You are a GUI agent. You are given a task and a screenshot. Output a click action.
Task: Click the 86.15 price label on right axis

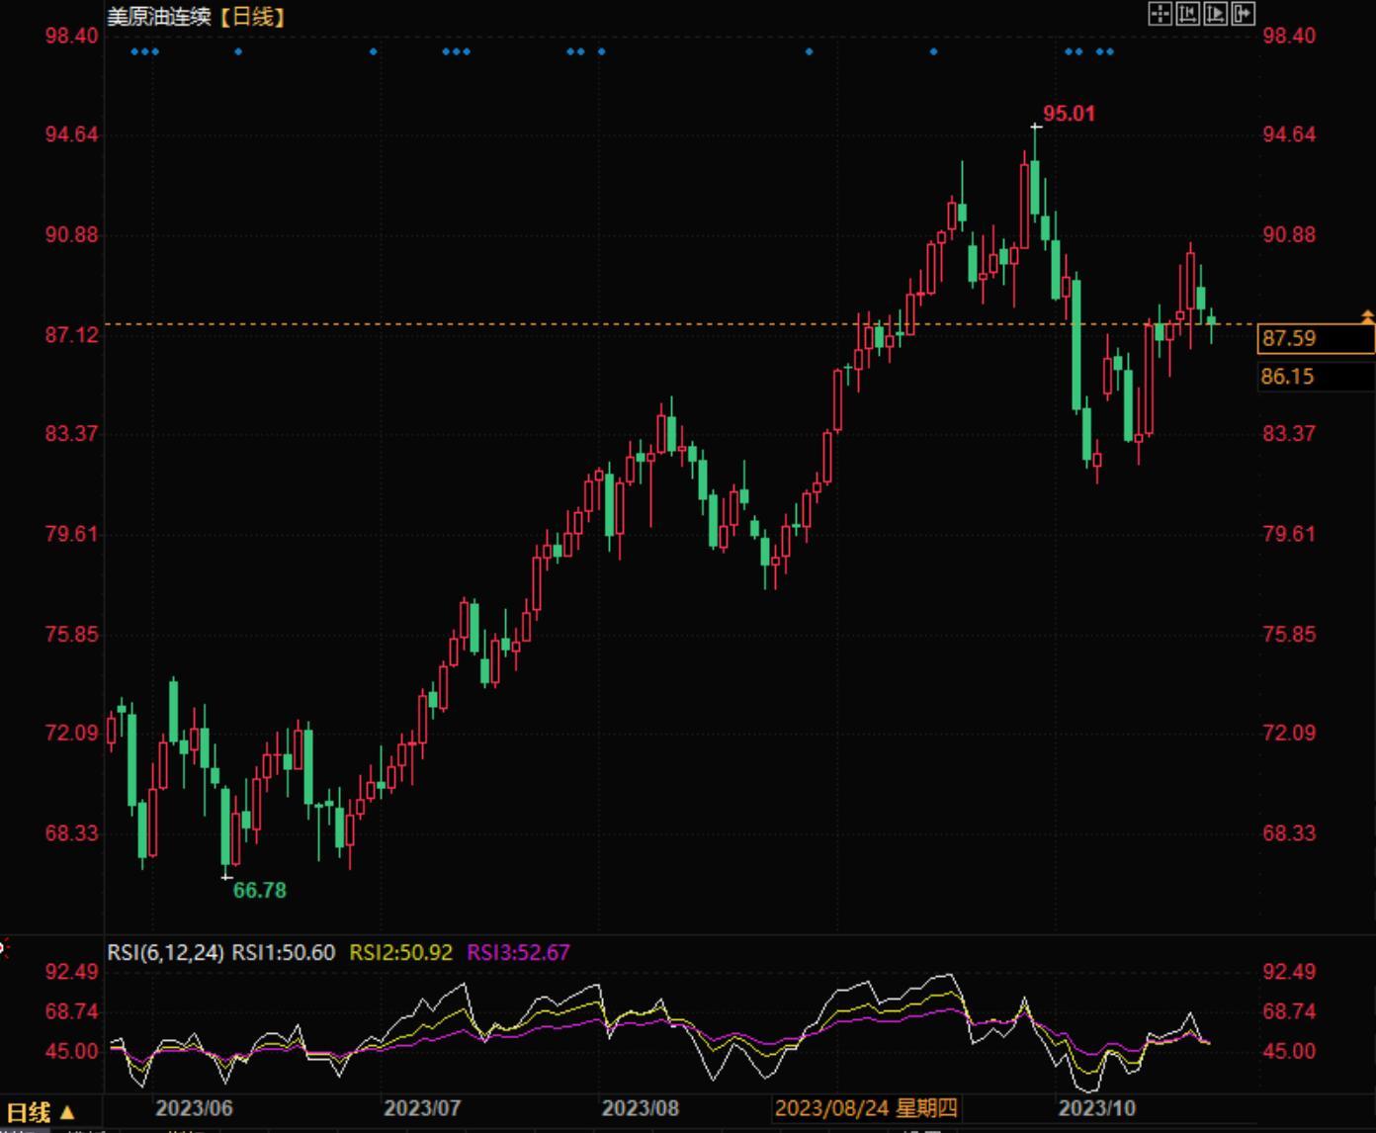coord(1288,377)
